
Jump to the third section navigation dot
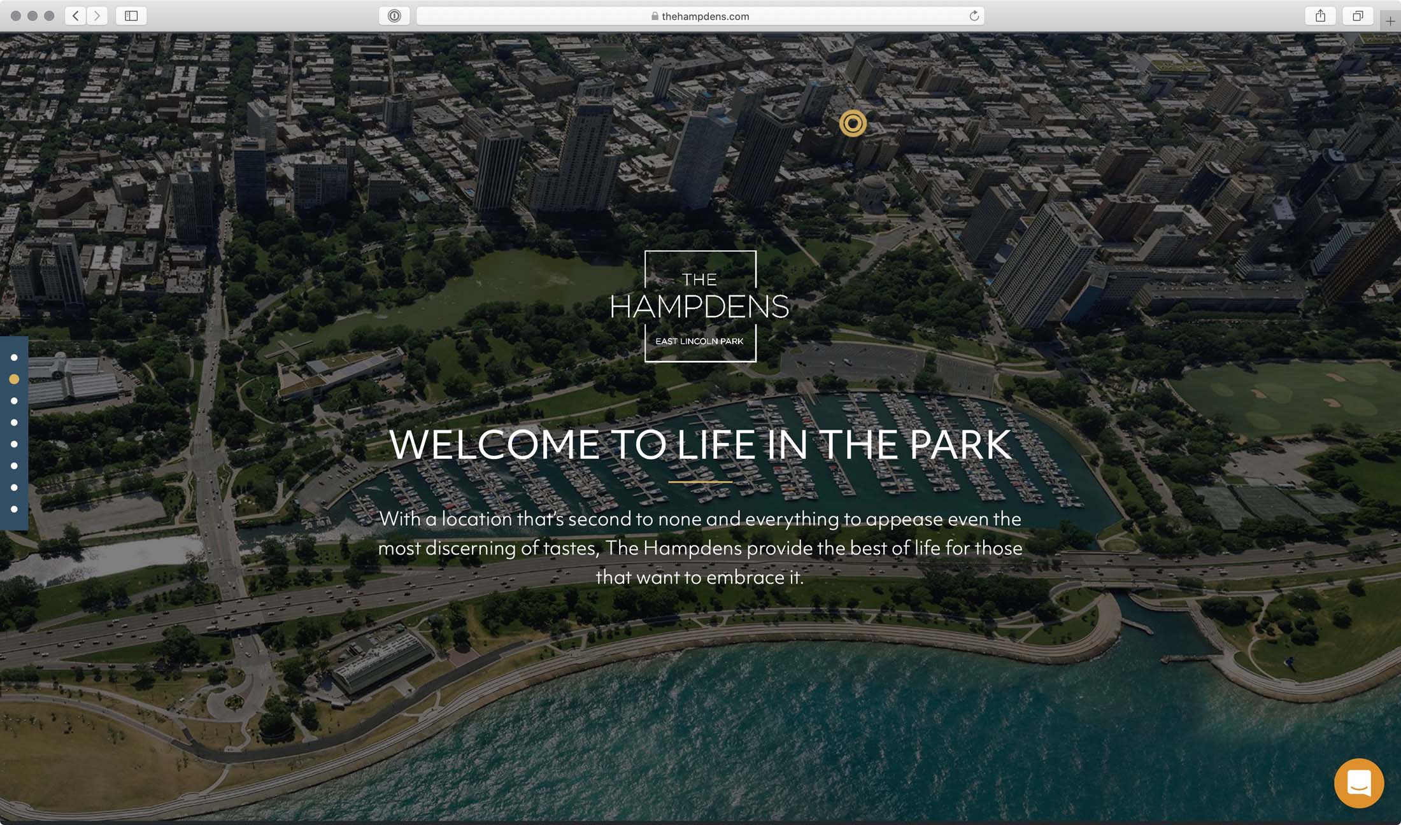[14, 401]
